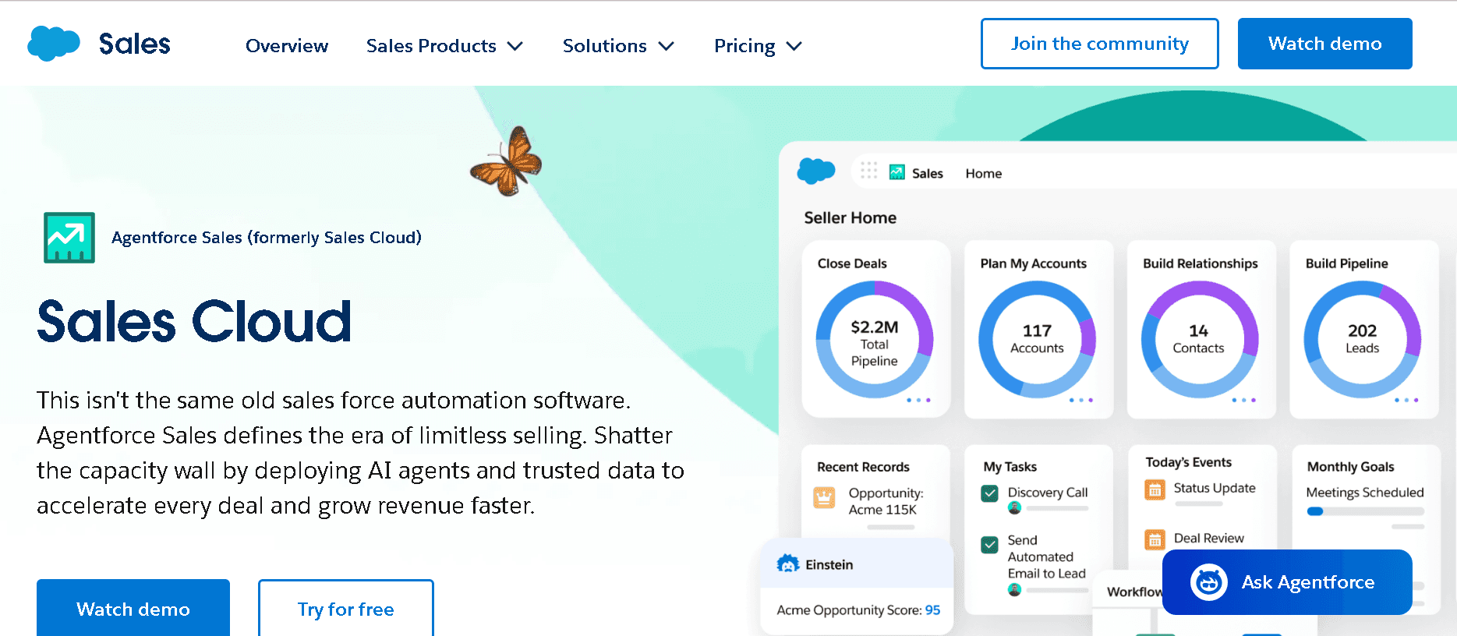Click the 'Deal Review' event text
This screenshot has width=1457, height=636.
coord(1209,538)
